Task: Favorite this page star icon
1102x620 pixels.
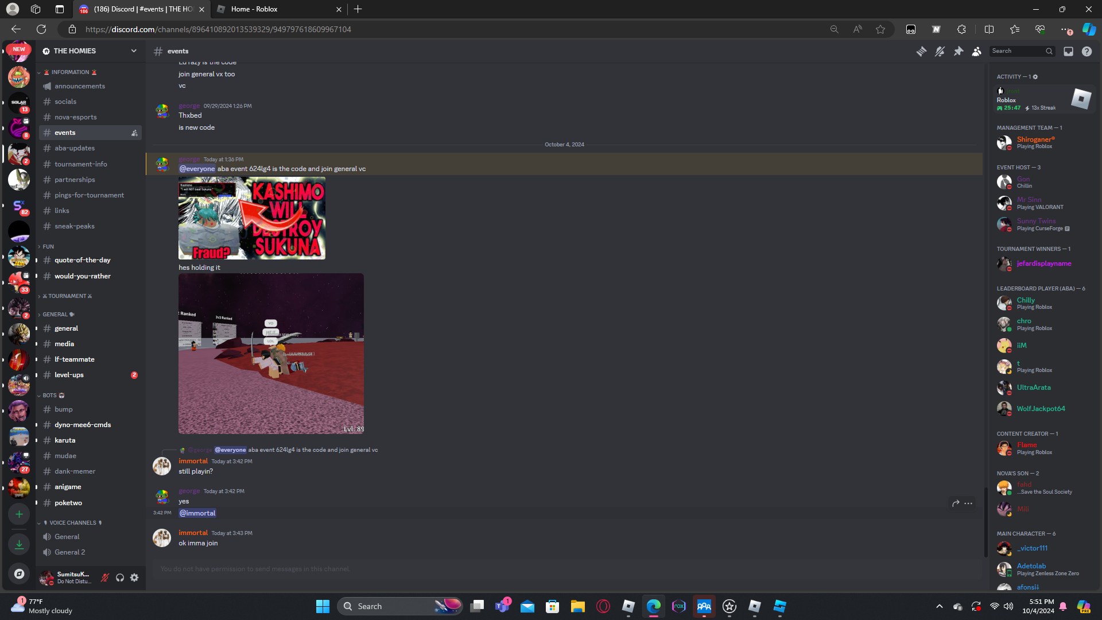Action: point(880,29)
